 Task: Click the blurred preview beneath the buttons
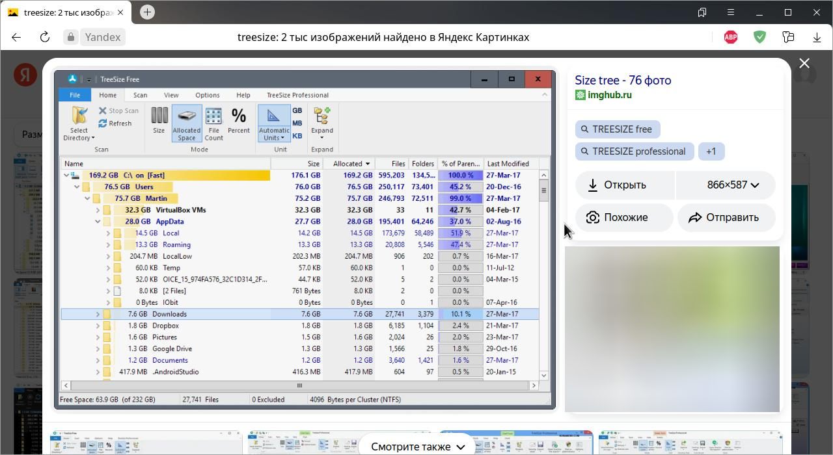click(672, 330)
